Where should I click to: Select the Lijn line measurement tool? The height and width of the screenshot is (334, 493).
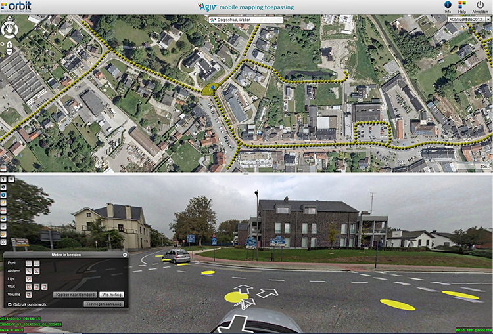[x=28, y=279]
